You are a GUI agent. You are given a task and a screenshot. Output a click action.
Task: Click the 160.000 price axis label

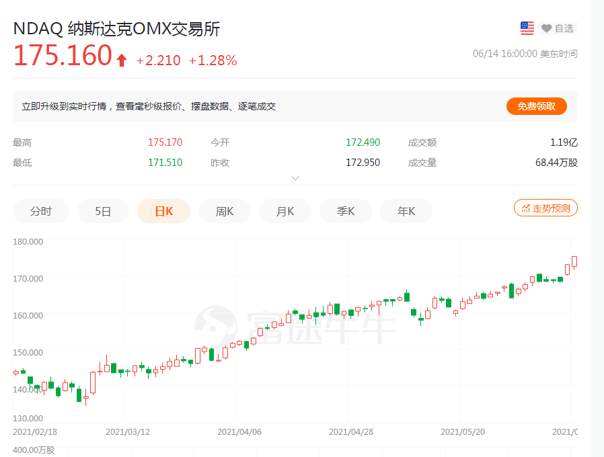(28, 315)
